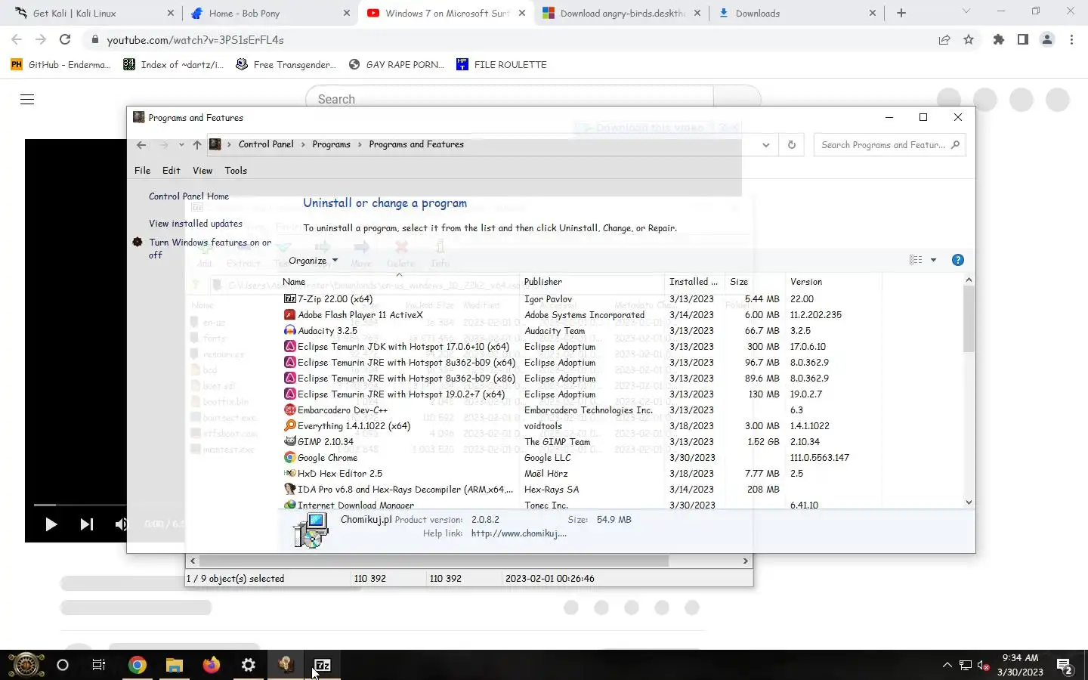Screen dimensions: 1088x680
Task: Open Task View in the taskbar
Action: pyautogui.click(x=99, y=665)
